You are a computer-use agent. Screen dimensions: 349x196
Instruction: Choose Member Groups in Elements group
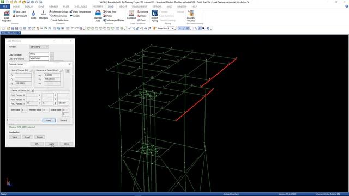click(x=58, y=11)
